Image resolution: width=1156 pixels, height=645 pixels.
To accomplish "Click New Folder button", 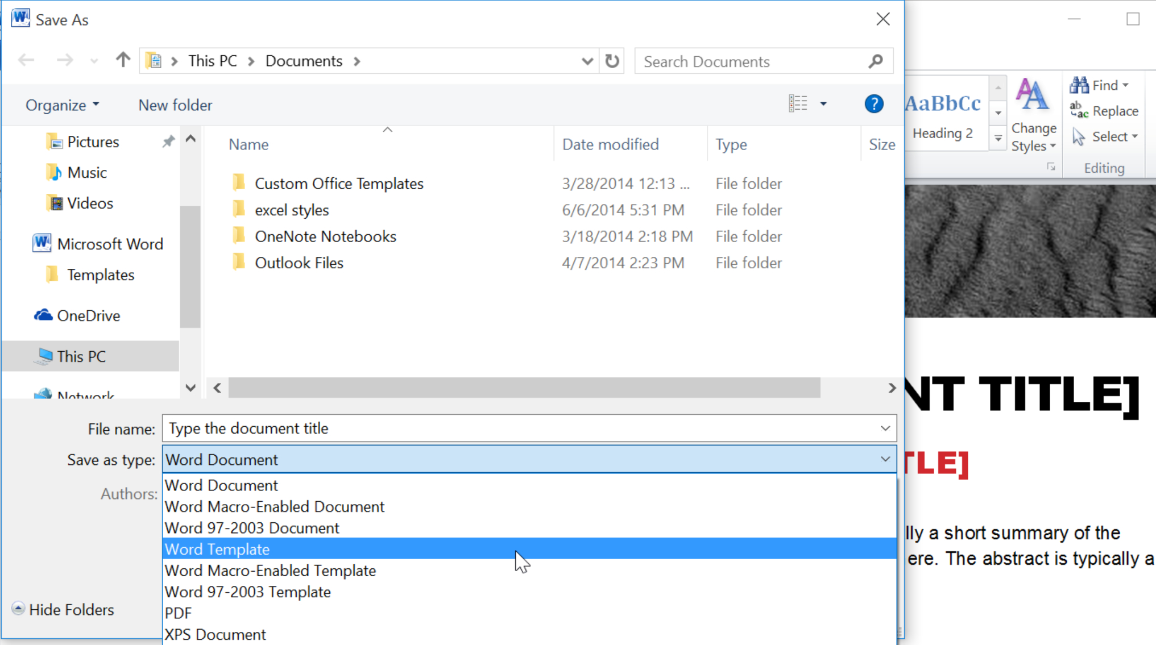I will pos(175,105).
